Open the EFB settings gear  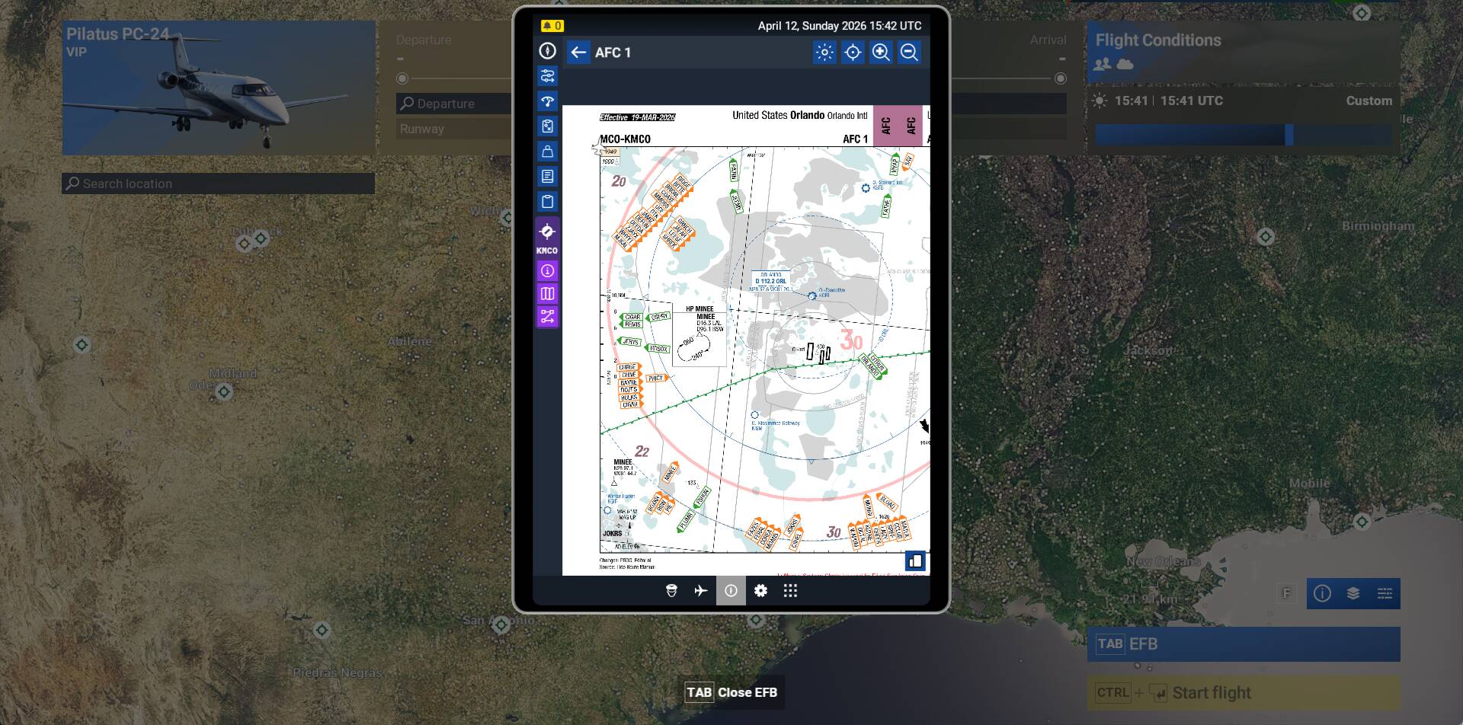pyautogui.click(x=760, y=591)
